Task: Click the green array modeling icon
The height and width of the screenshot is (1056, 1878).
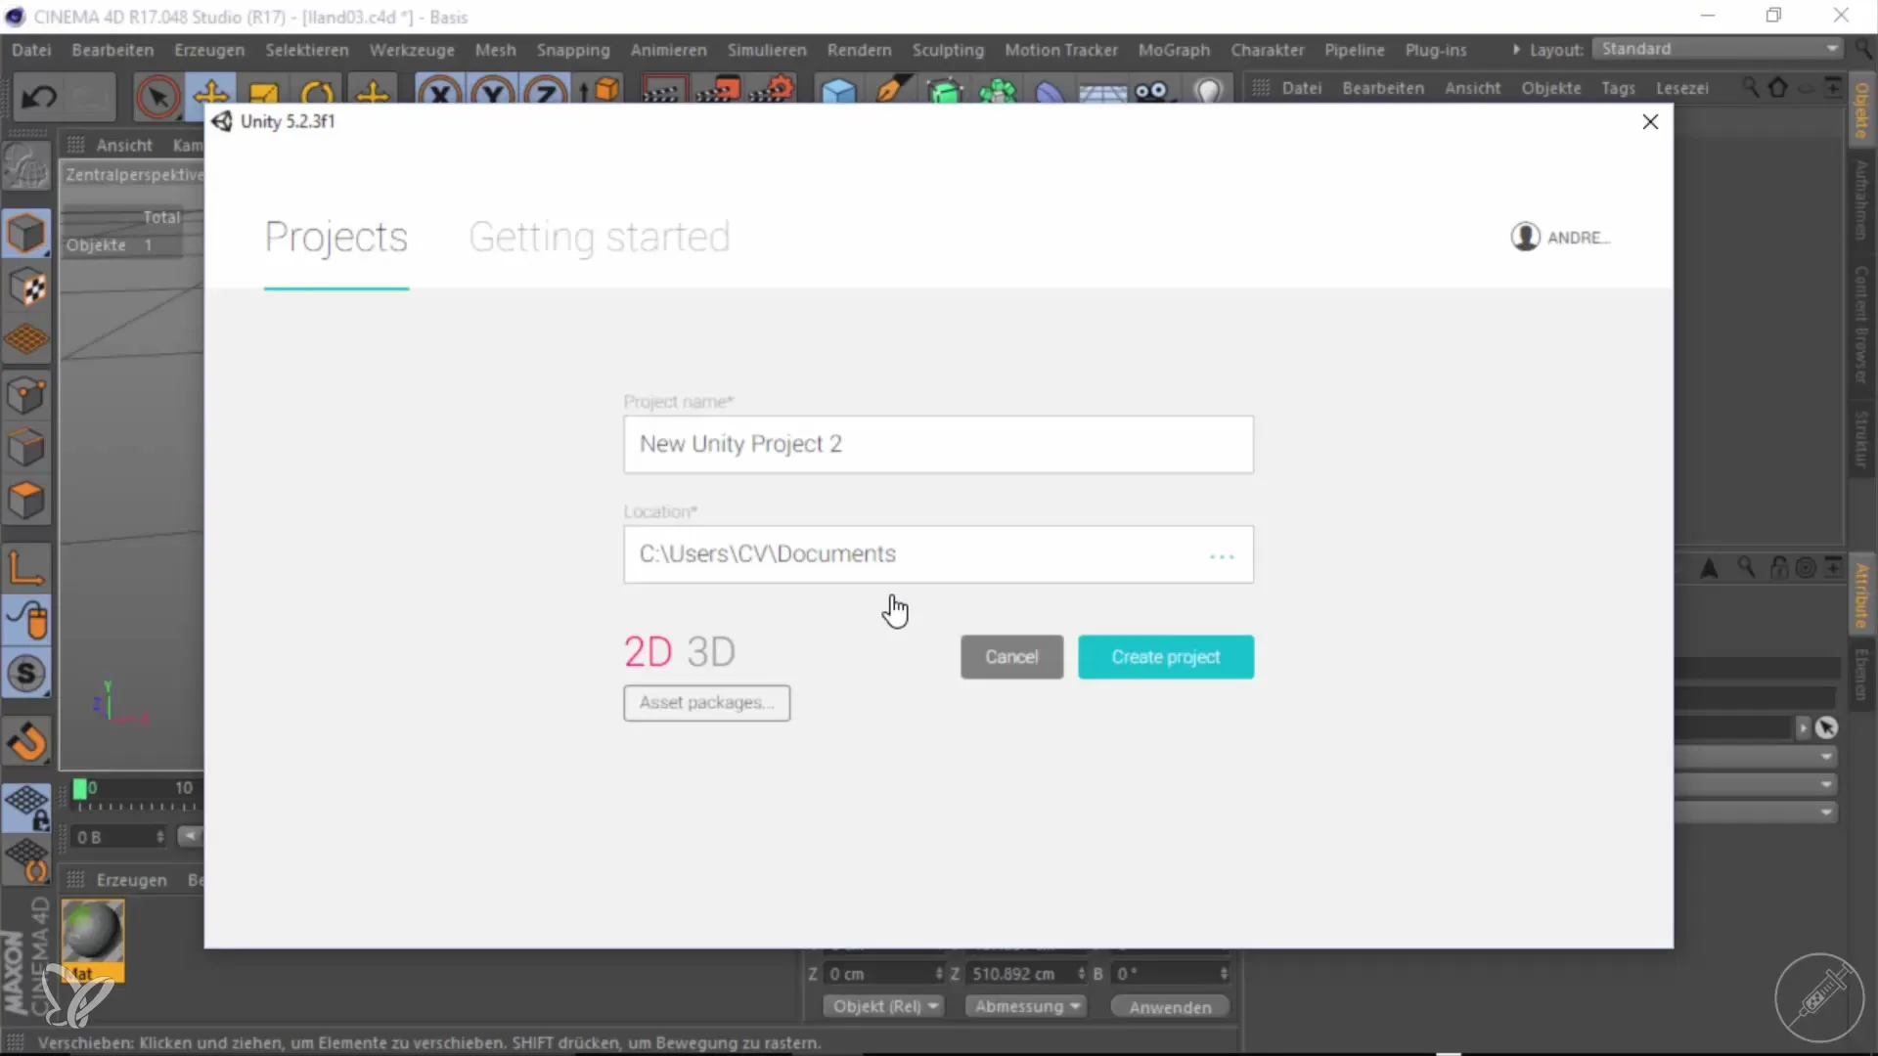Action: click(x=998, y=93)
